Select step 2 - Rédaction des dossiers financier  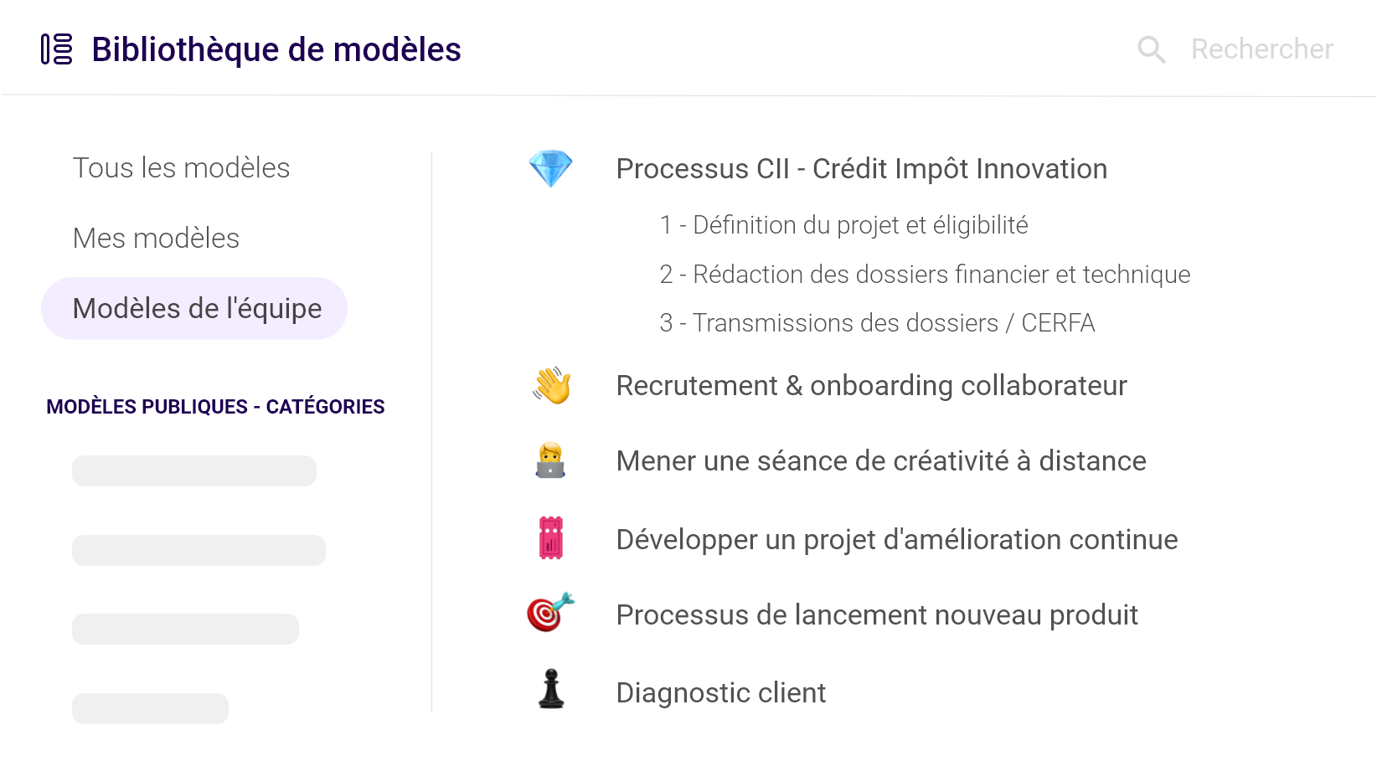[x=925, y=274]
